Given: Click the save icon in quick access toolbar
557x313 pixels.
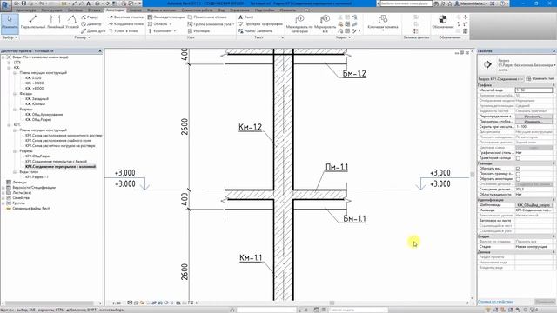Looking at the screenshot, I should pyautogui.click(x=23, y=3).
